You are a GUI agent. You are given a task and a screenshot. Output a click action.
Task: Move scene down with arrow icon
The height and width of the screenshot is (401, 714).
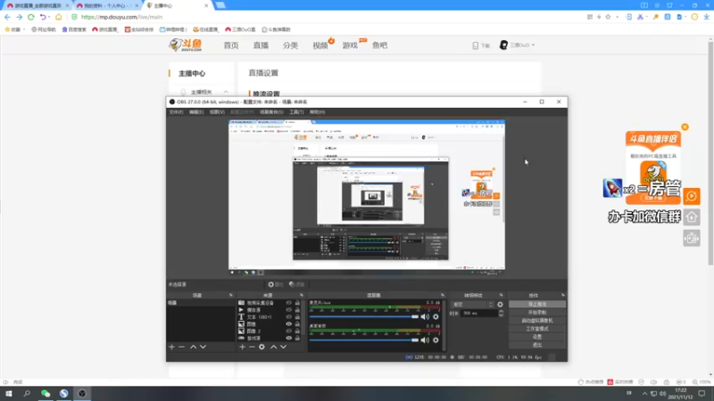click(x=203, y=347)
